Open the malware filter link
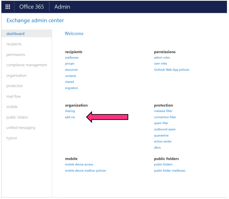The height and width of the screenshot is (199, 229). click(163, 111)
